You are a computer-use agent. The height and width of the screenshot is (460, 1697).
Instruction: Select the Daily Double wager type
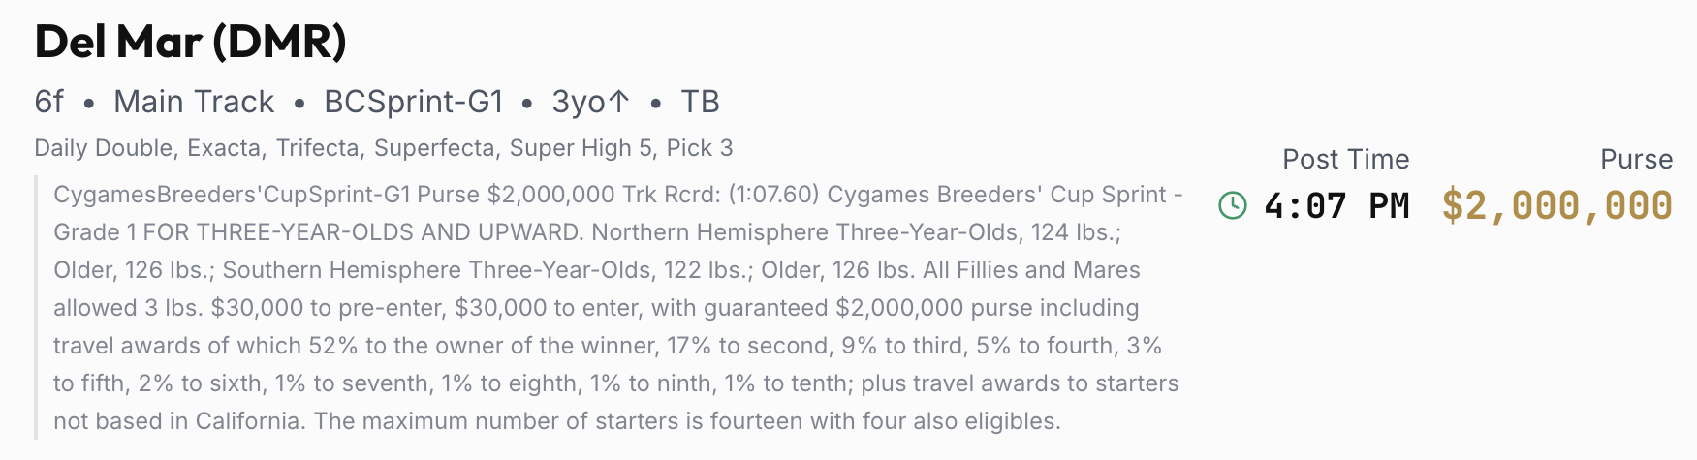coord(103,148)
